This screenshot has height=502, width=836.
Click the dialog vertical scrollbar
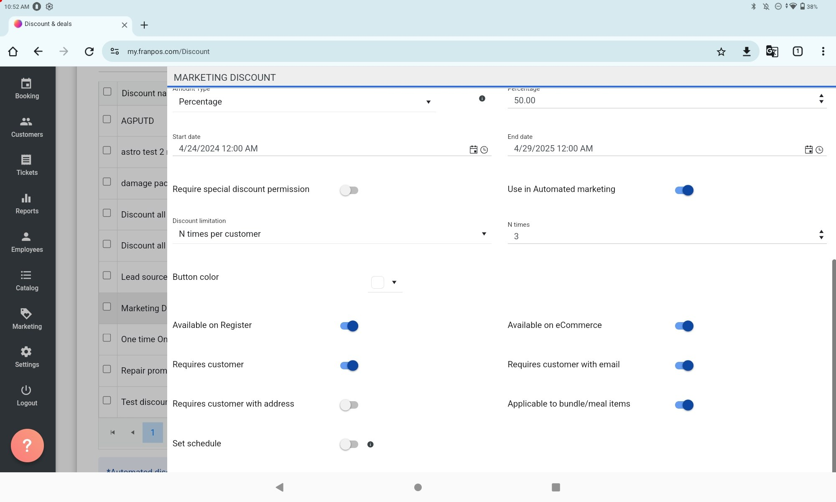pos(834,366)
